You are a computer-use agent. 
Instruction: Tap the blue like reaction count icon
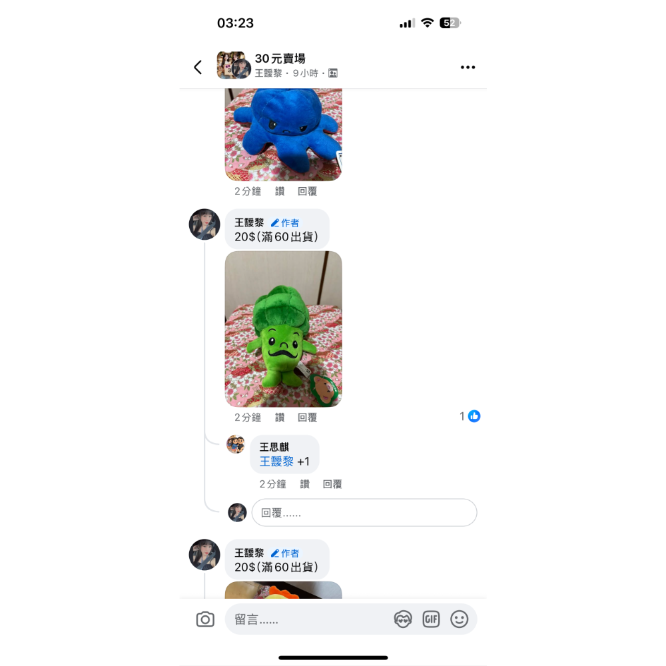474,416
